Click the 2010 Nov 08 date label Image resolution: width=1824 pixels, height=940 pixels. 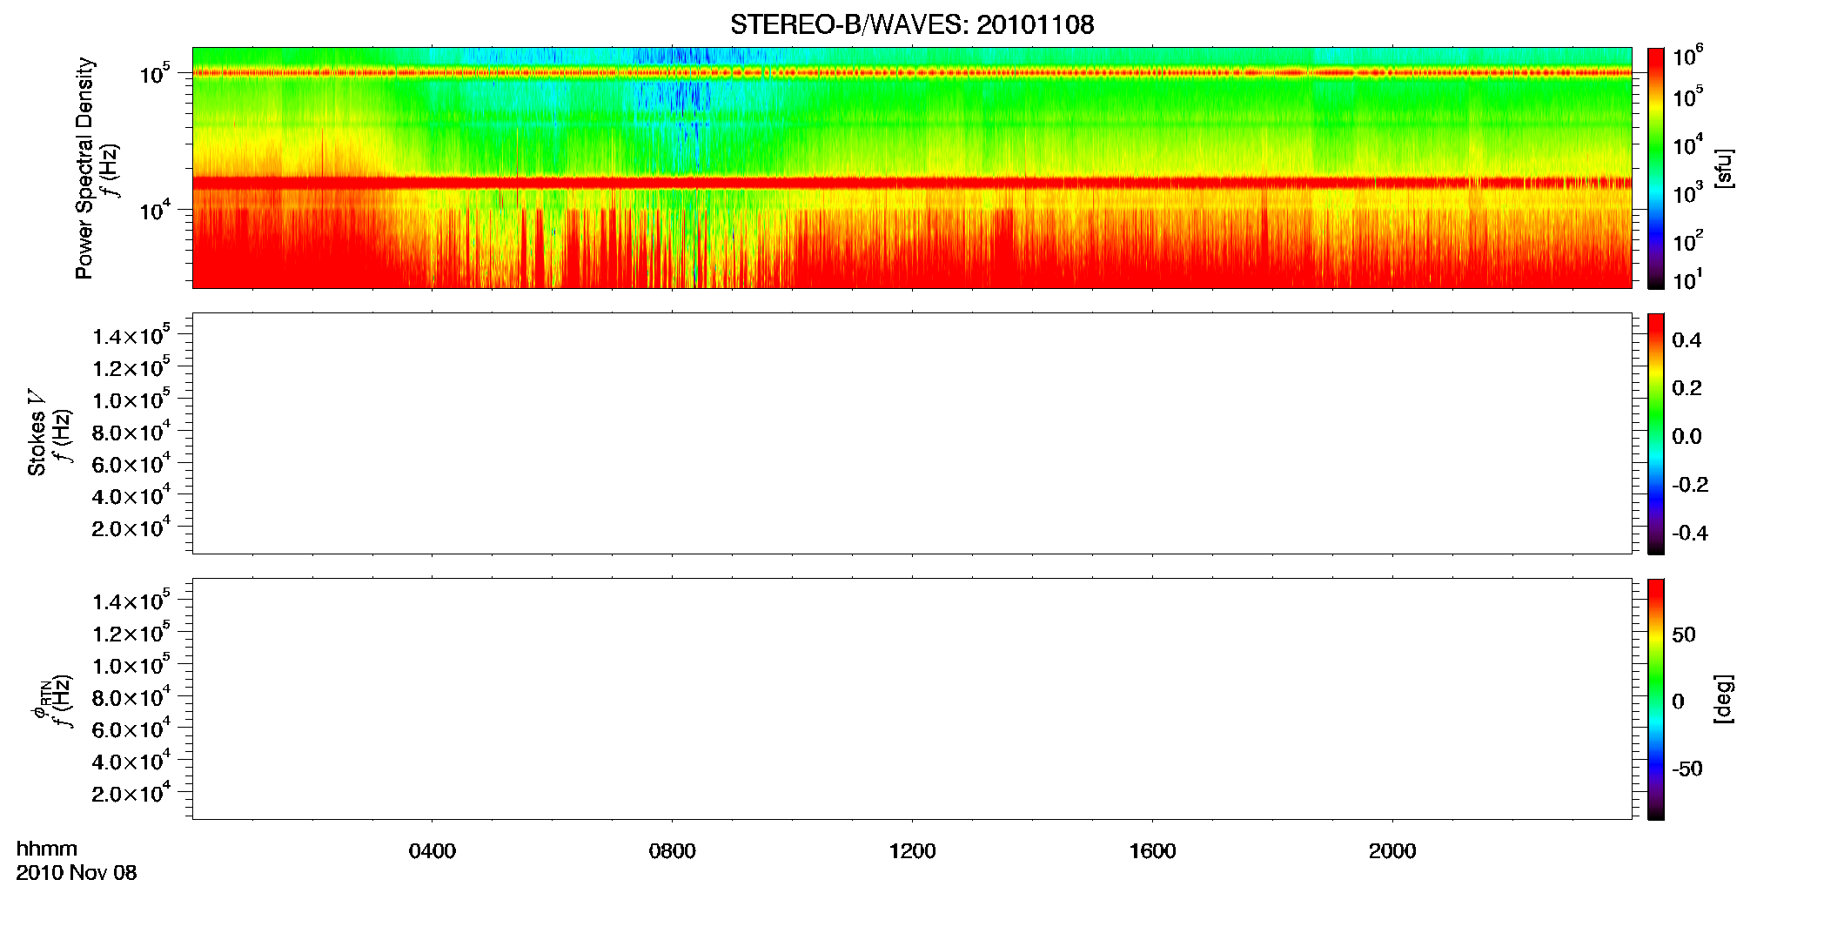[x=77, y=873]
